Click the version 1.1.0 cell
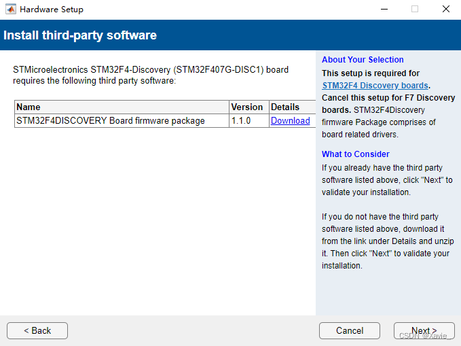 [x=249, y=121]
